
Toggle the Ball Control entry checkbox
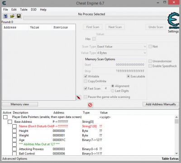pyautogui.click(x=14, y=154)
